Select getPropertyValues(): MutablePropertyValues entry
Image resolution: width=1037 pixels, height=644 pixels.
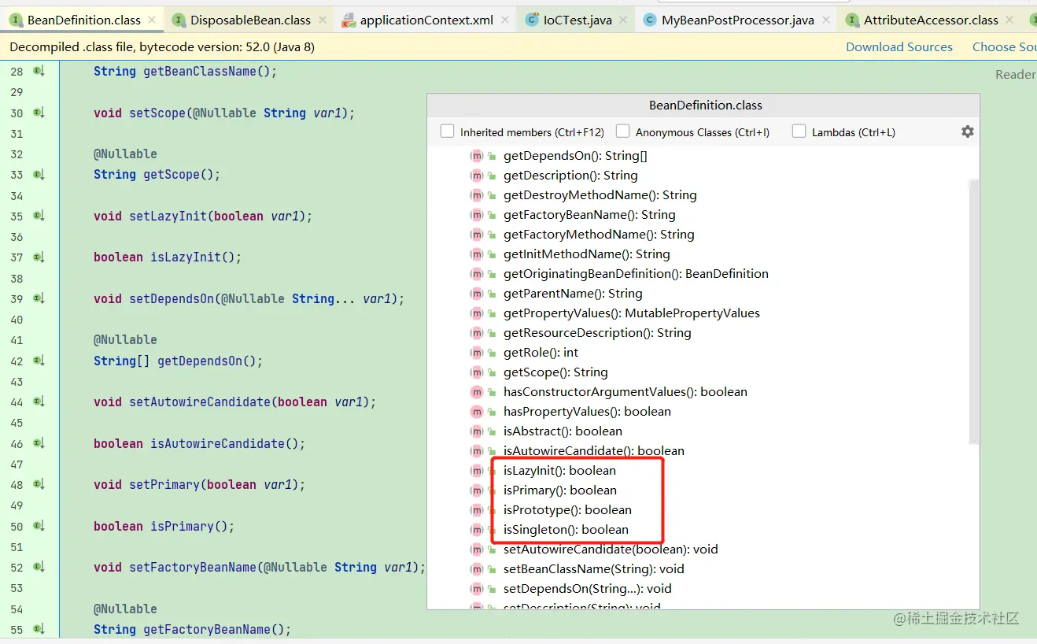[632, 313]
